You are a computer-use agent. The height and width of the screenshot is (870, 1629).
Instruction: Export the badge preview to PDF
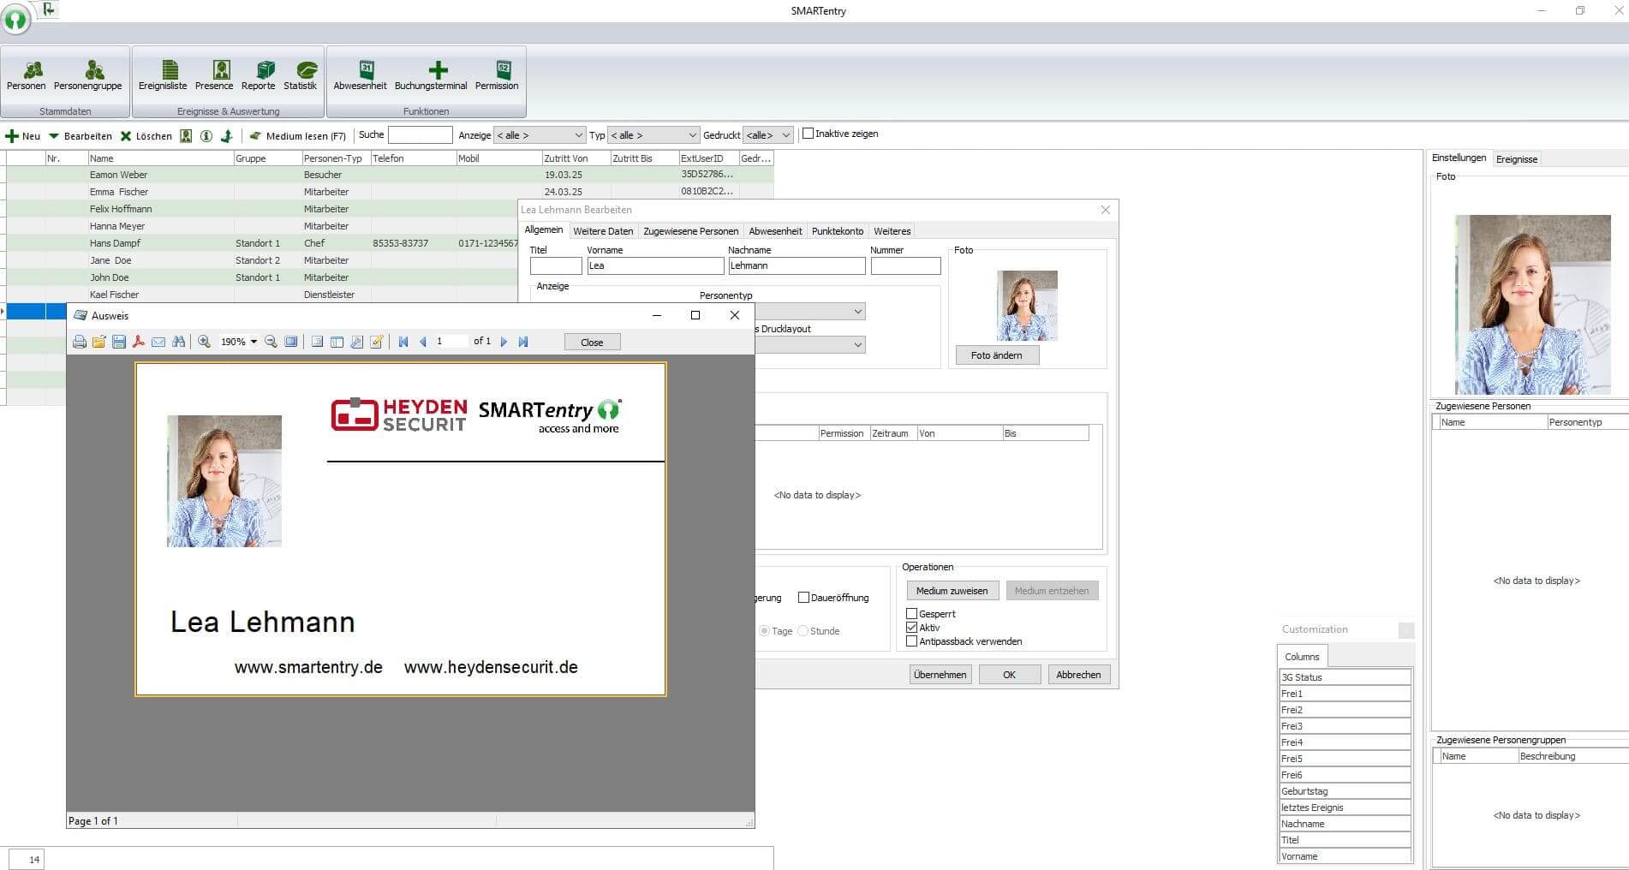coord(138,341)
